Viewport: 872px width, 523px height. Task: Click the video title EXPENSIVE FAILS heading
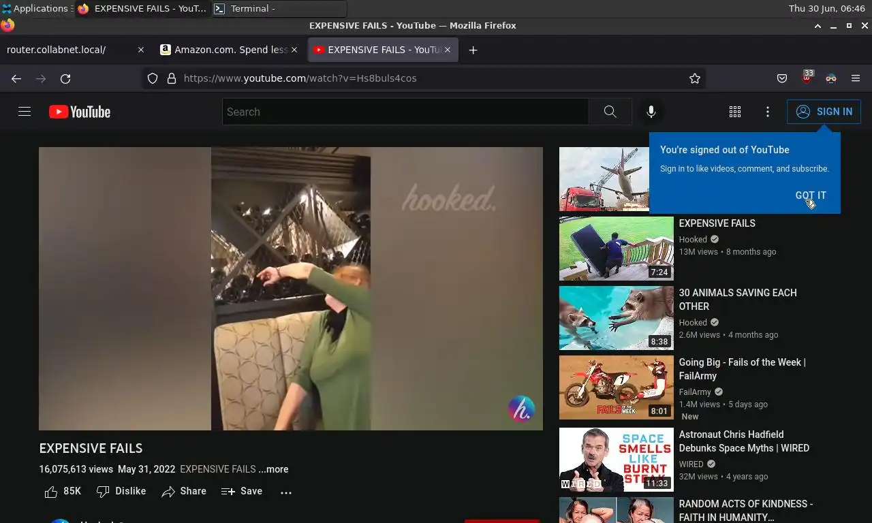91,448
